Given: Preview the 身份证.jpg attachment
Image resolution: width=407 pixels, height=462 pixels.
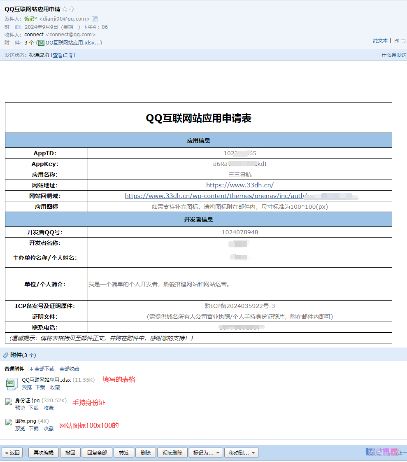Looking at the screenshot, I should click(x=20, y=408).
